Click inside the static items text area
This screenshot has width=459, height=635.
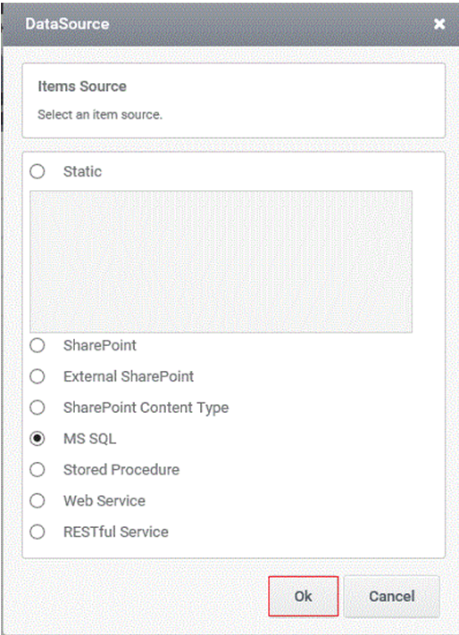click(x=221, y=261)
